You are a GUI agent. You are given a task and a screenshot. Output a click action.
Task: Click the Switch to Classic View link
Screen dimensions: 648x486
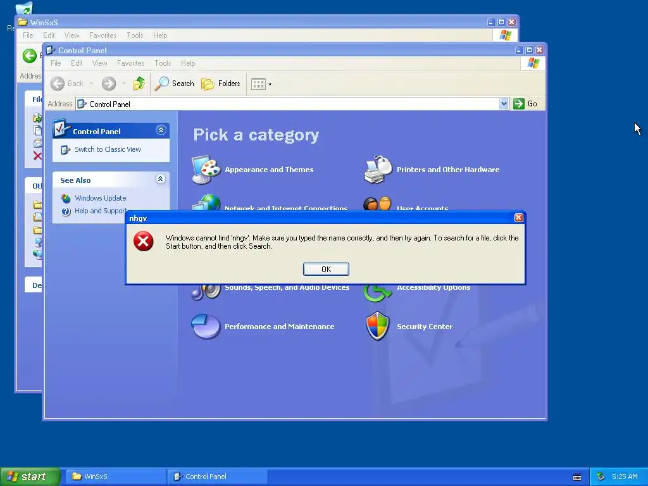click(108, 149)
